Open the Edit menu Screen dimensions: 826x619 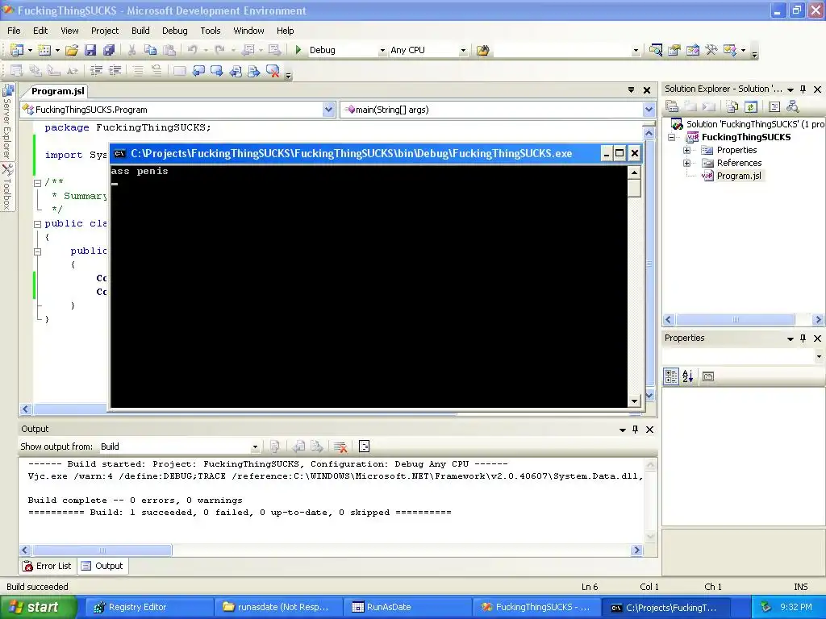tap(40, 31)
